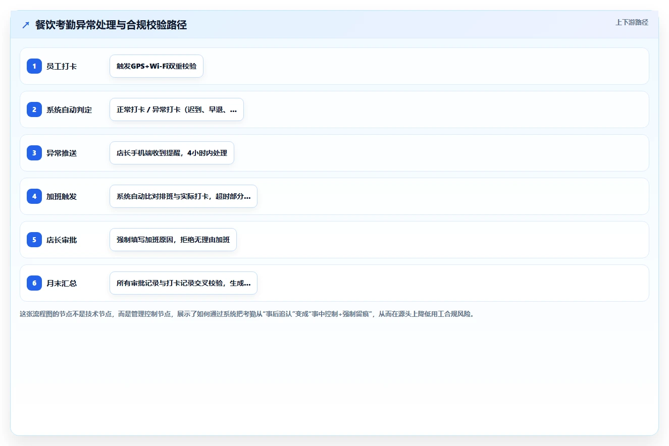
Task: Select the 员工打卡 step label
Action: [62, 66]
